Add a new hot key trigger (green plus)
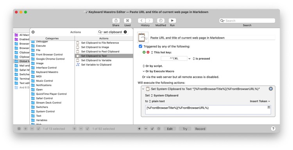The width and height of the screenshot is (293, 150). (144, 52)
